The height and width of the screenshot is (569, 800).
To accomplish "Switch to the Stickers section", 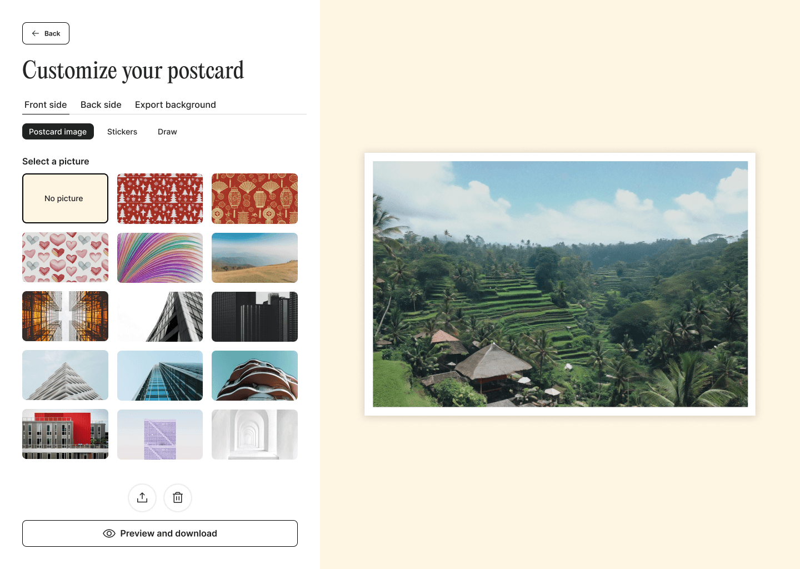I will (122, 132).
